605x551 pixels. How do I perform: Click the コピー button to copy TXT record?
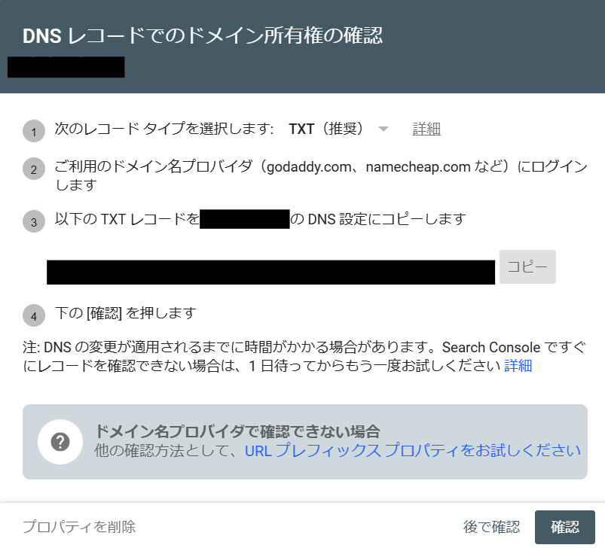(x=527, y=266)
